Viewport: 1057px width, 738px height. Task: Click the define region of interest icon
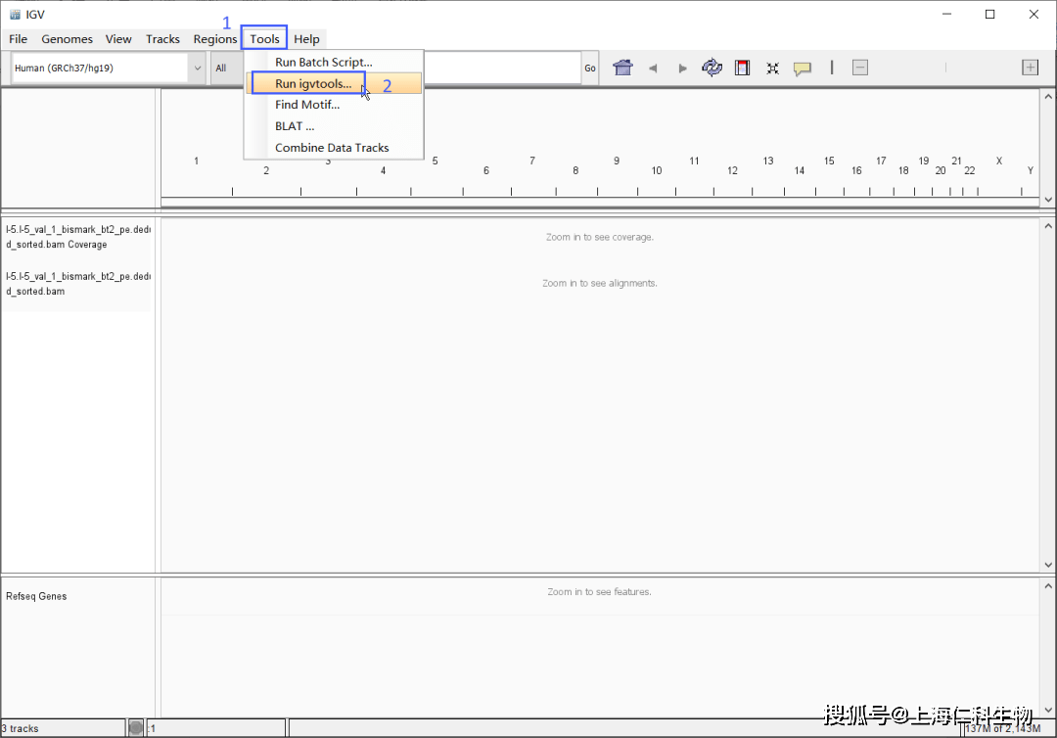(x=742, y=68)
